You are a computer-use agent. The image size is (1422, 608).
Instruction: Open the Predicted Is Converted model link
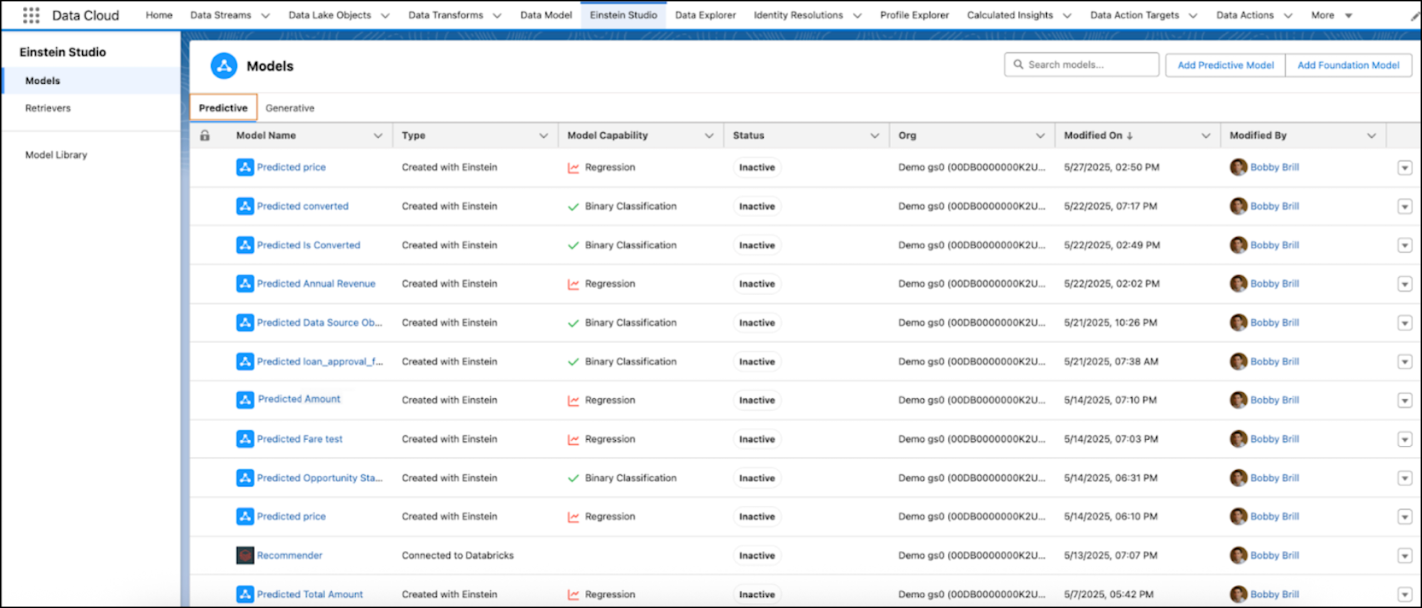(x=309, y=245)
